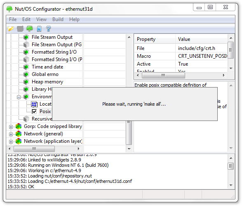Click the multicolor cube beside Network (general)

click(19, 134)
